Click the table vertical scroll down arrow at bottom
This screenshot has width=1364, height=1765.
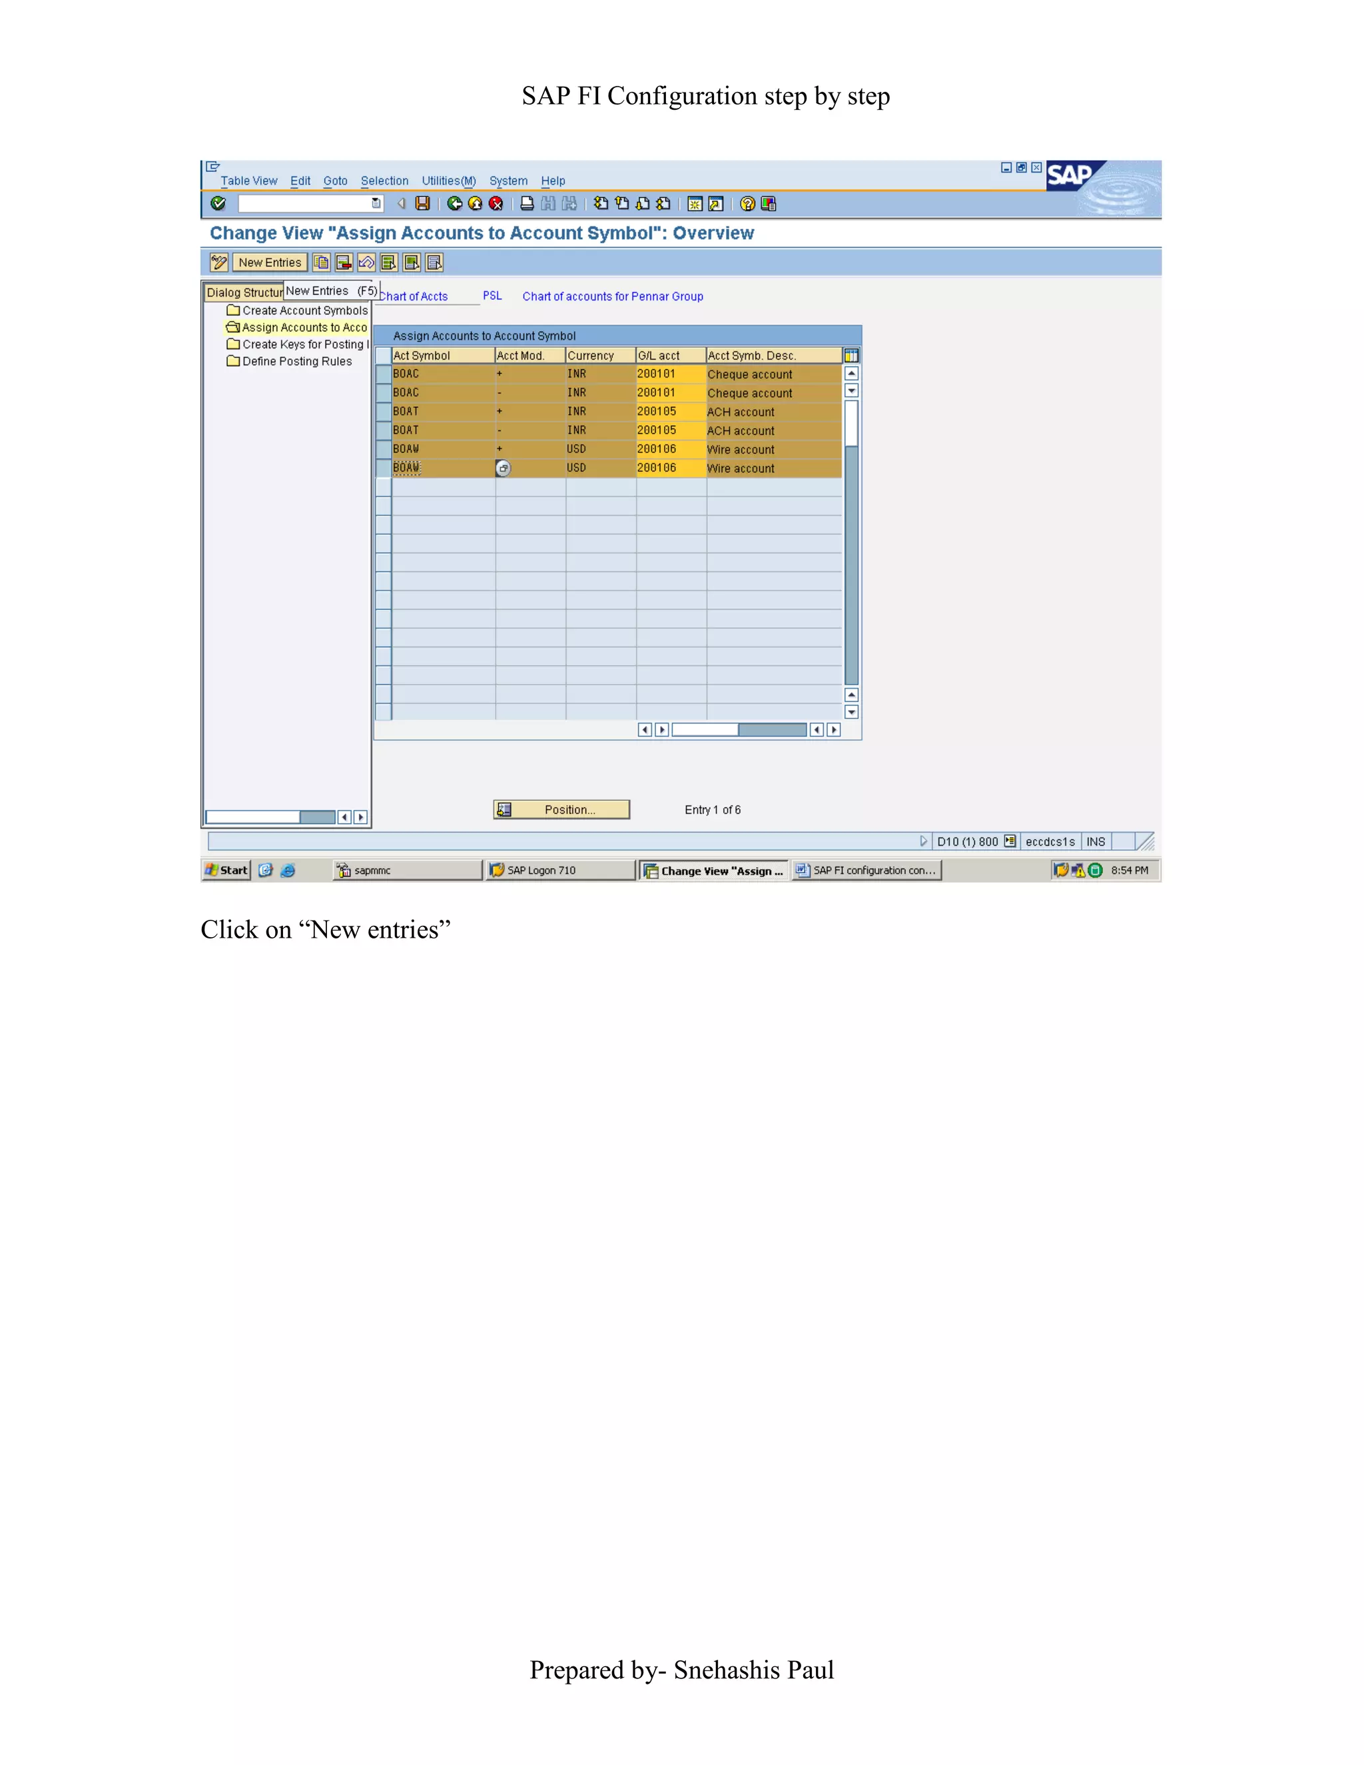click(x=851, y=712)
